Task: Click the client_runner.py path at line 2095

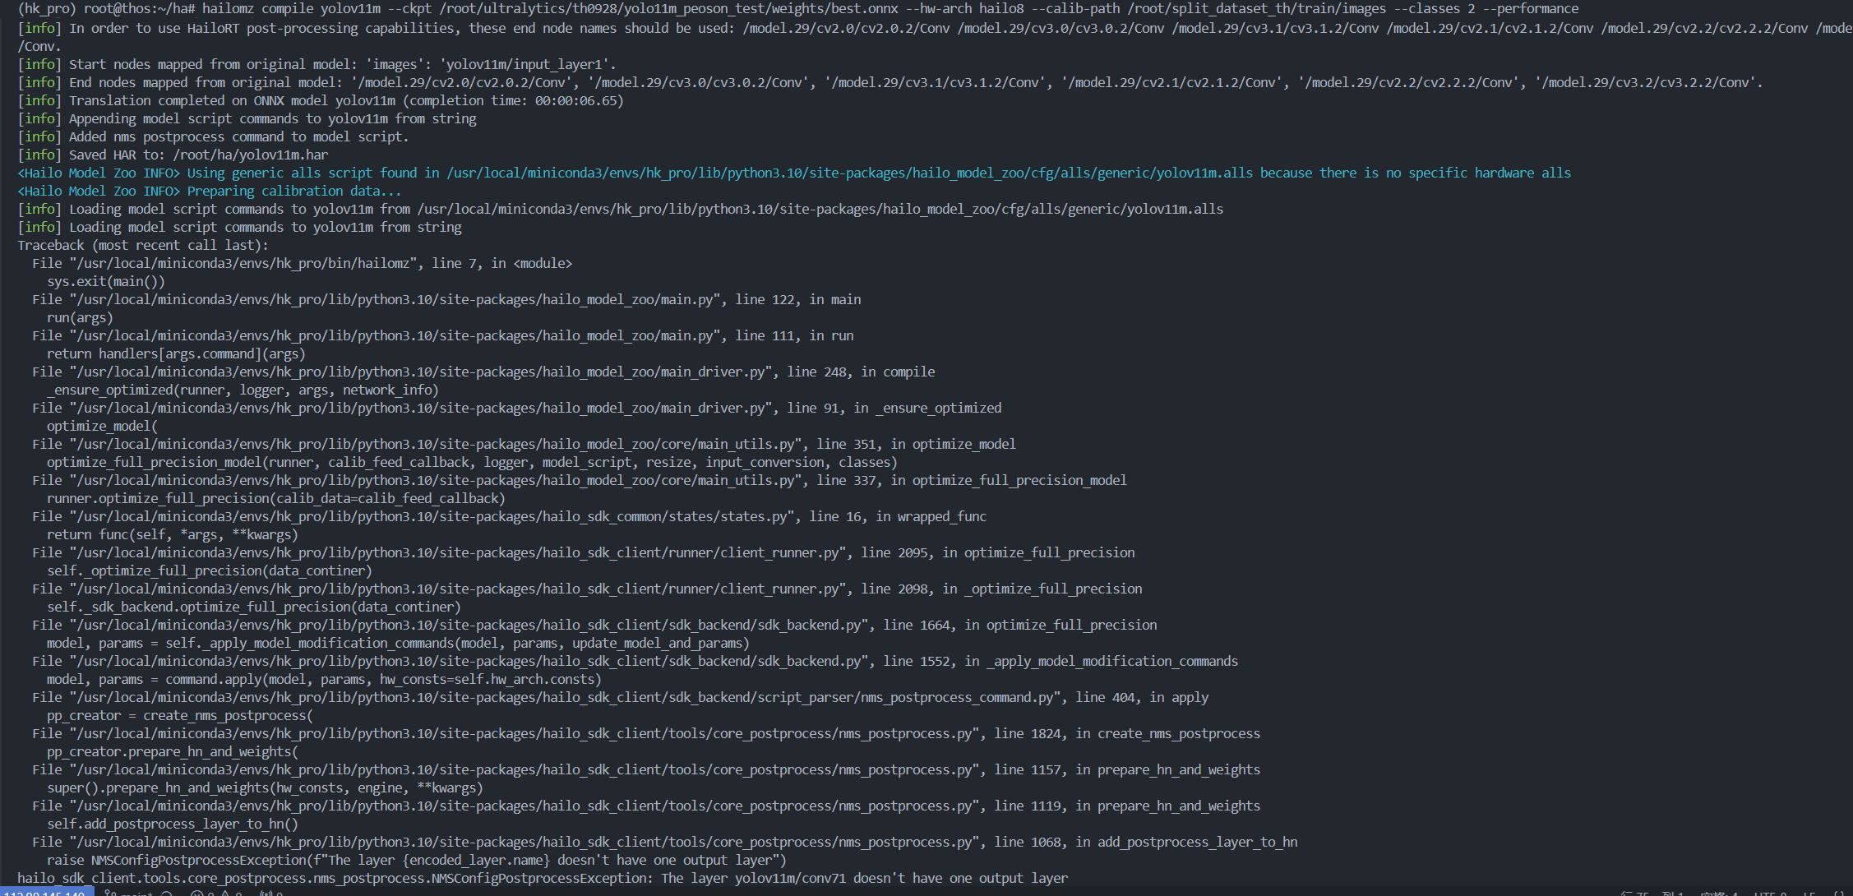Action: click(457, 552)
